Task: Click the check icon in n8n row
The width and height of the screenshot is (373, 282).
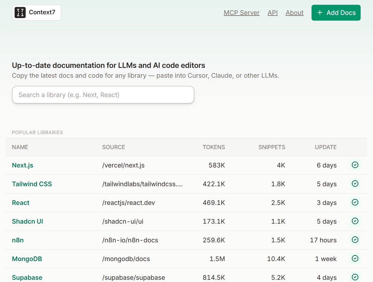Action: tap(355, 239)
